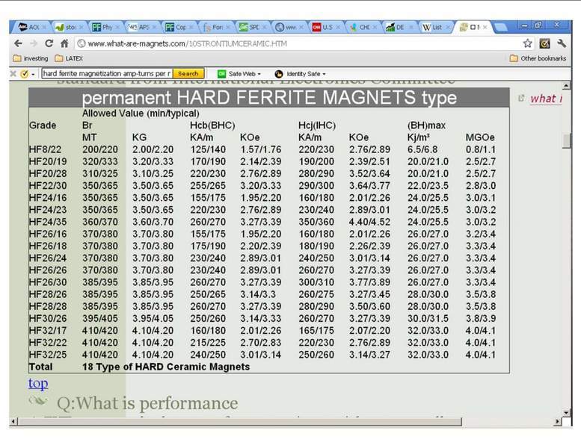This screenshot has width=581, height=448.
Task: Click horizontal scrollbar right arrow
Action: [558, 421]
